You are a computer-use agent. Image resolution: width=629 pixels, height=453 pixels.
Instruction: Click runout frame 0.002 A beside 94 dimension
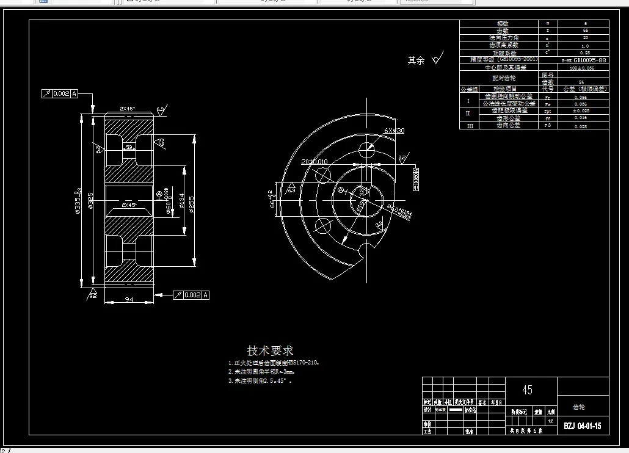click(191, 295)
